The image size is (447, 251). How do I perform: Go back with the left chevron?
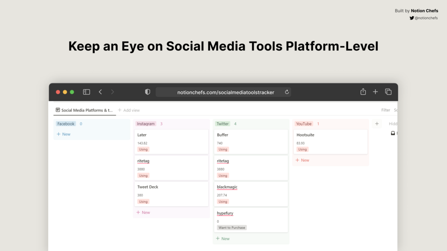[101, 92]
